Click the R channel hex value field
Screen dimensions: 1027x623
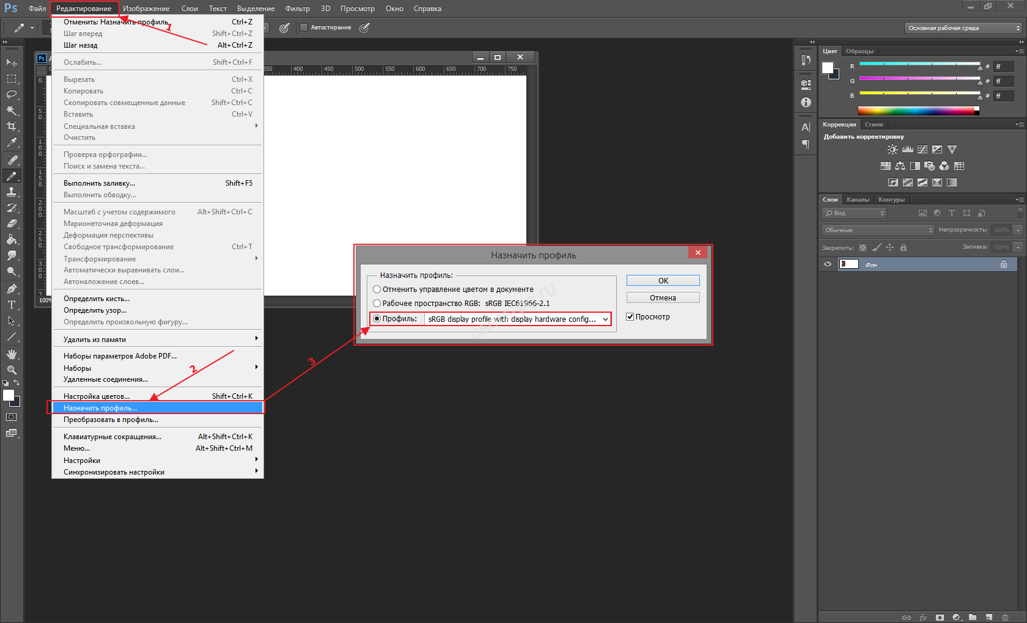[x=1003, y=67]
